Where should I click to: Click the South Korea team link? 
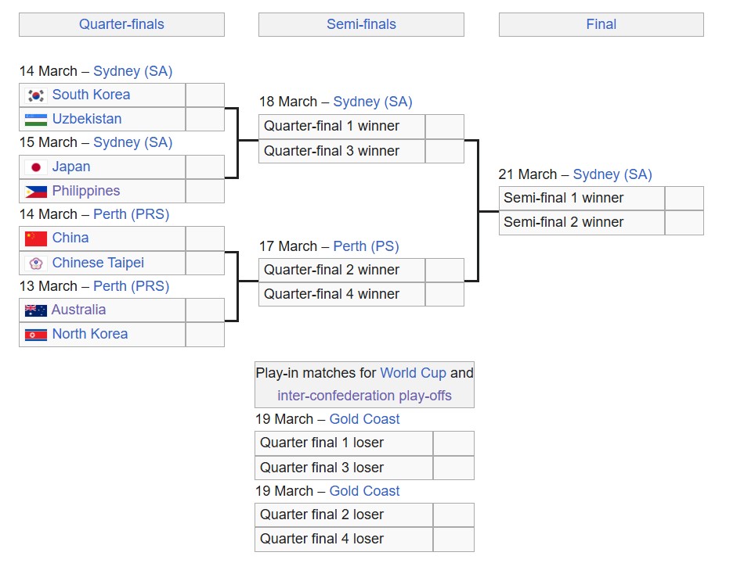[91, 95]
